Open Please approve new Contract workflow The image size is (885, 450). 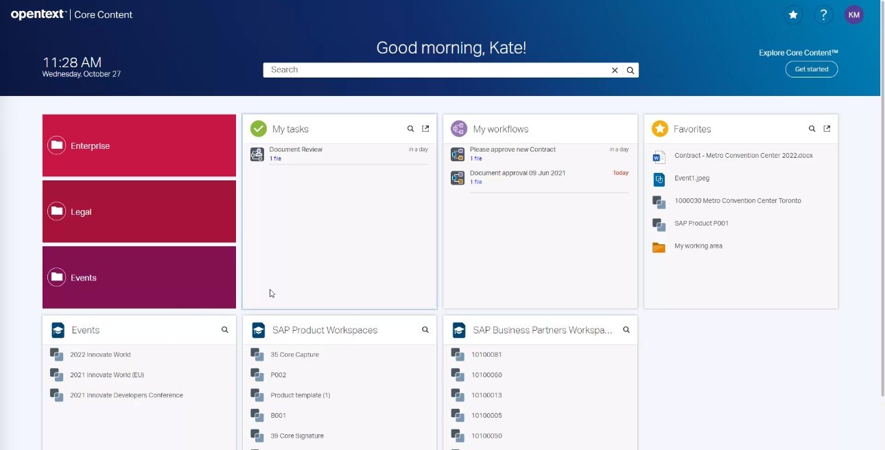tap(512, 150)
